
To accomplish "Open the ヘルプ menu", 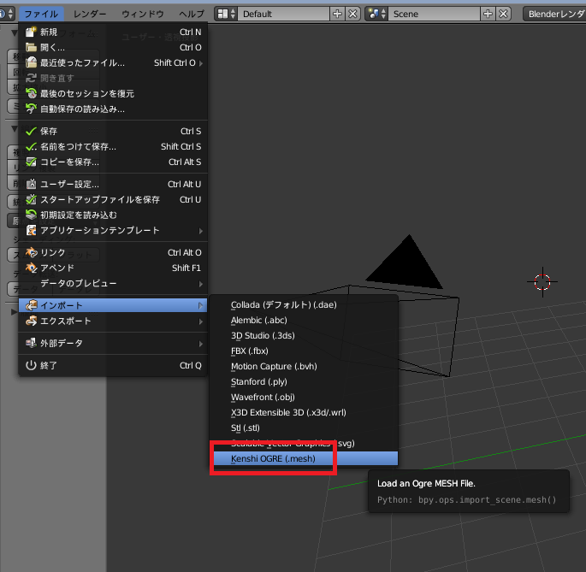I will (x=192, y=15).
